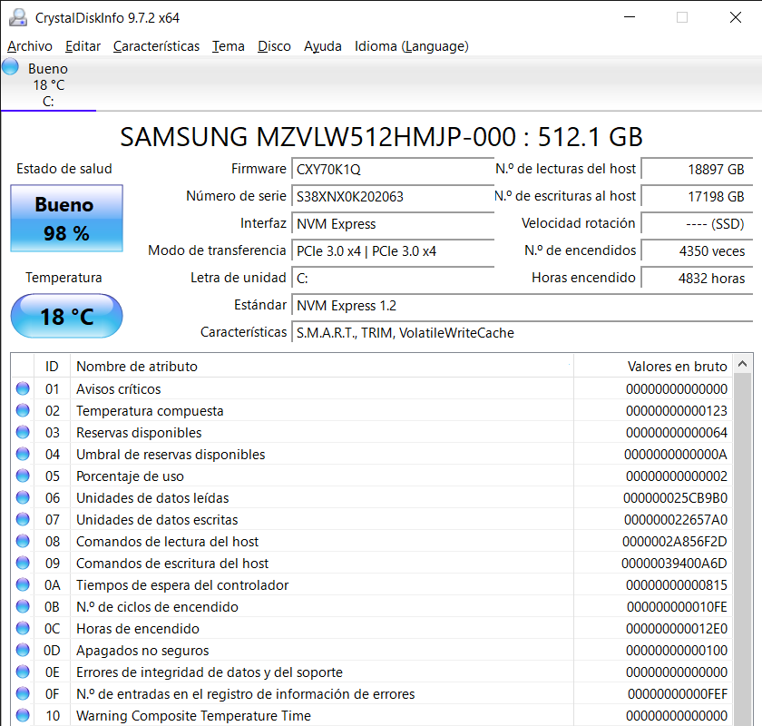Open the Archivo menu
762x726 pixels.
tap(30, 46)
